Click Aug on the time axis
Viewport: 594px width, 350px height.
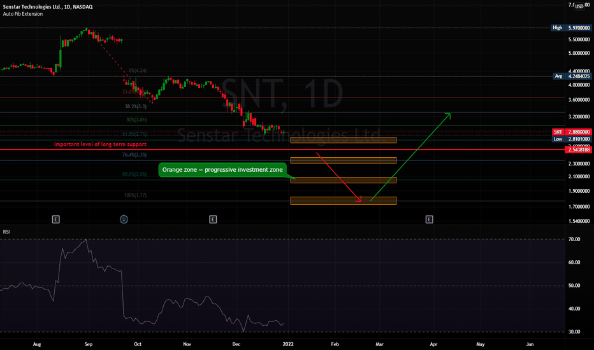[x=37, y=344]
